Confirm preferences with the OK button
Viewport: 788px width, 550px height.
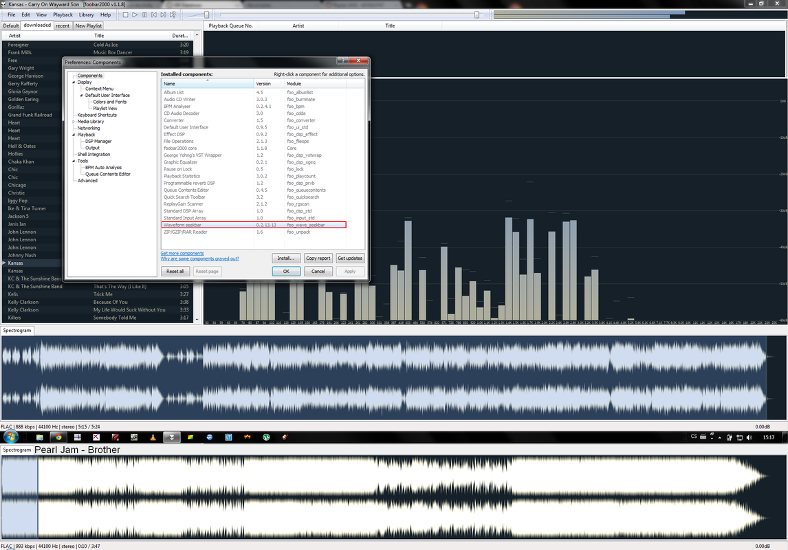click(286, 272)
